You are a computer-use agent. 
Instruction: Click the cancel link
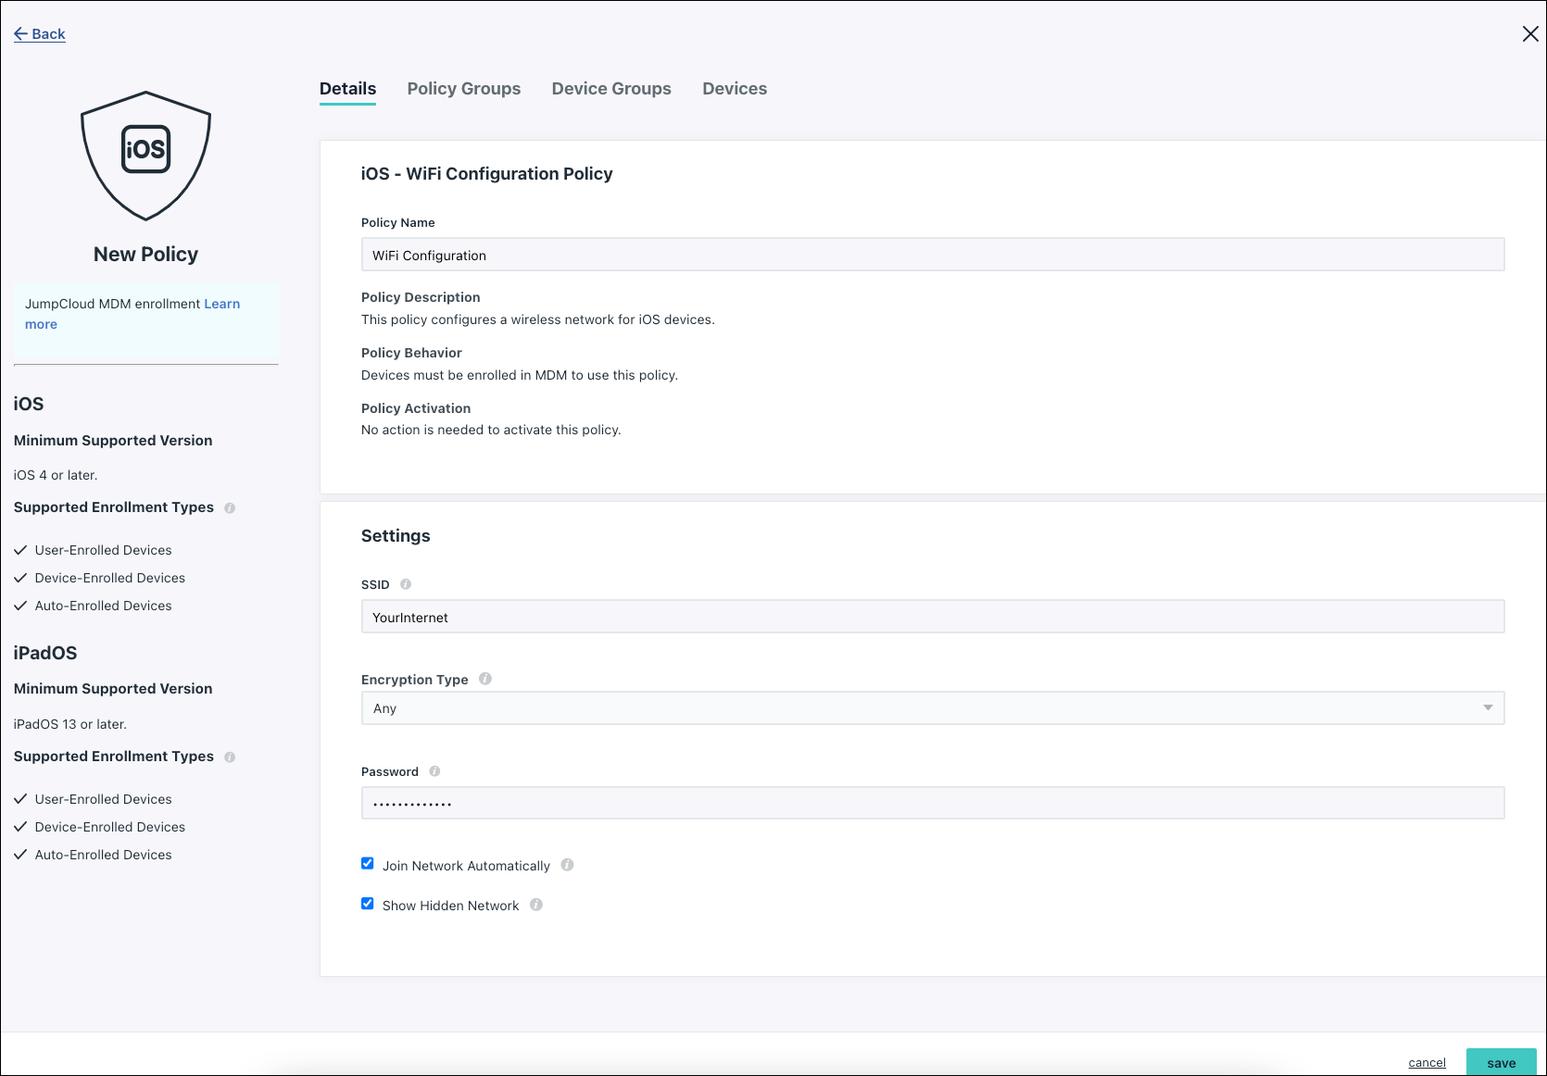tap(1427, 1062)
